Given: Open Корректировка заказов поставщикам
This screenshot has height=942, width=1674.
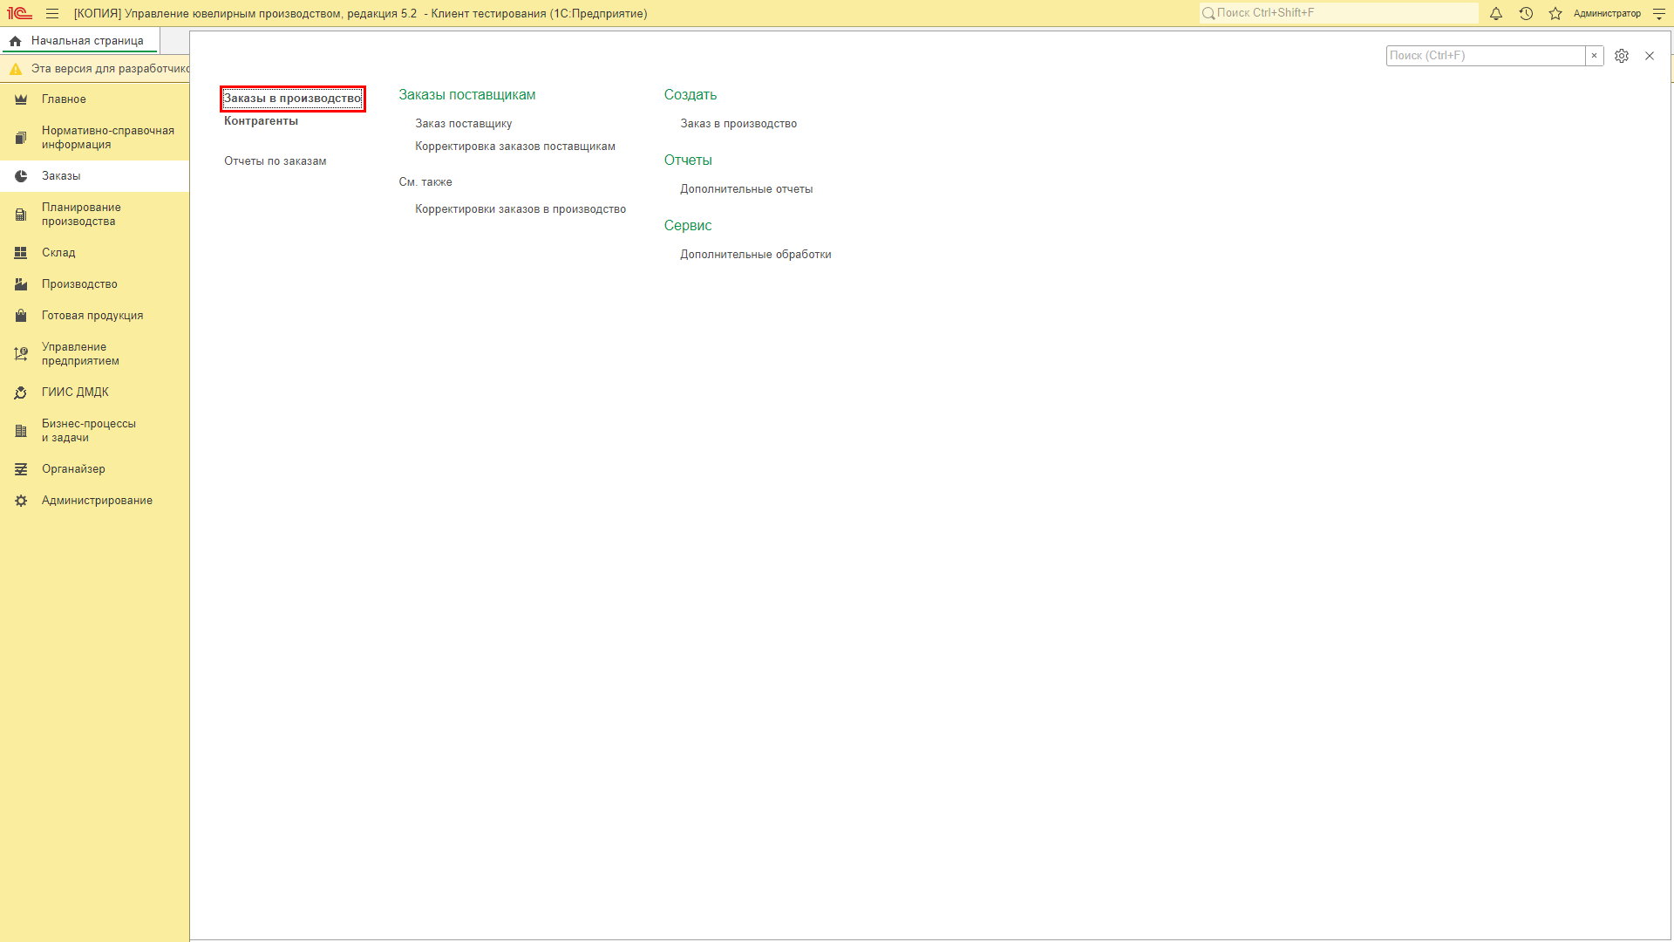Looking at the screenshot, I should click(x=515, y=147).
